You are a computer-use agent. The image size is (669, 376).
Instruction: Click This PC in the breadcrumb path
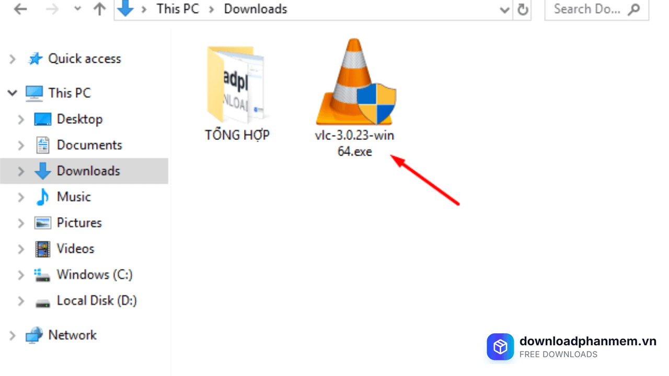178,9
